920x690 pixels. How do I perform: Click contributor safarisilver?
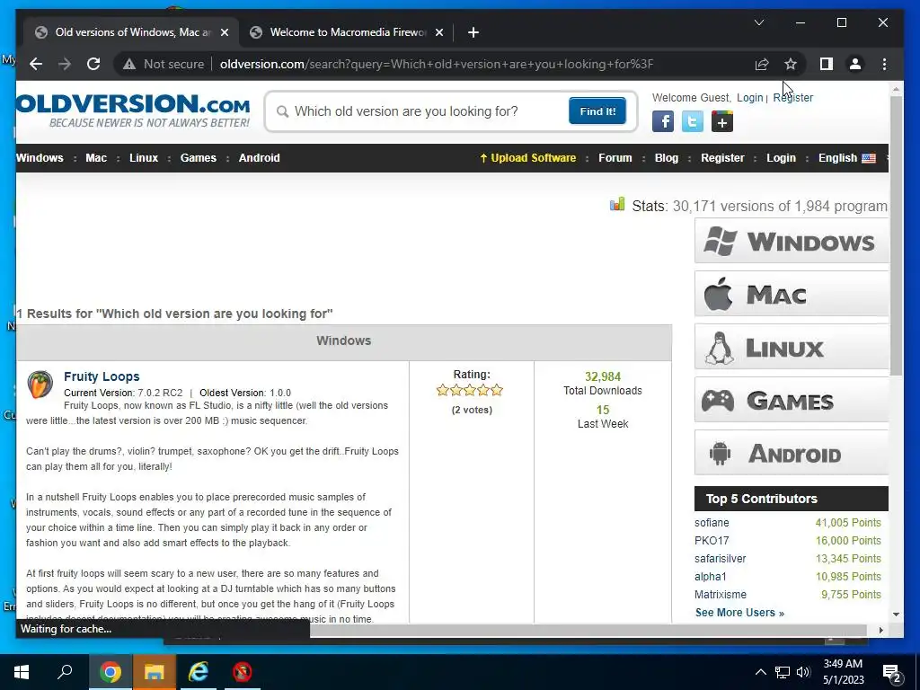(x=721, y=559)
